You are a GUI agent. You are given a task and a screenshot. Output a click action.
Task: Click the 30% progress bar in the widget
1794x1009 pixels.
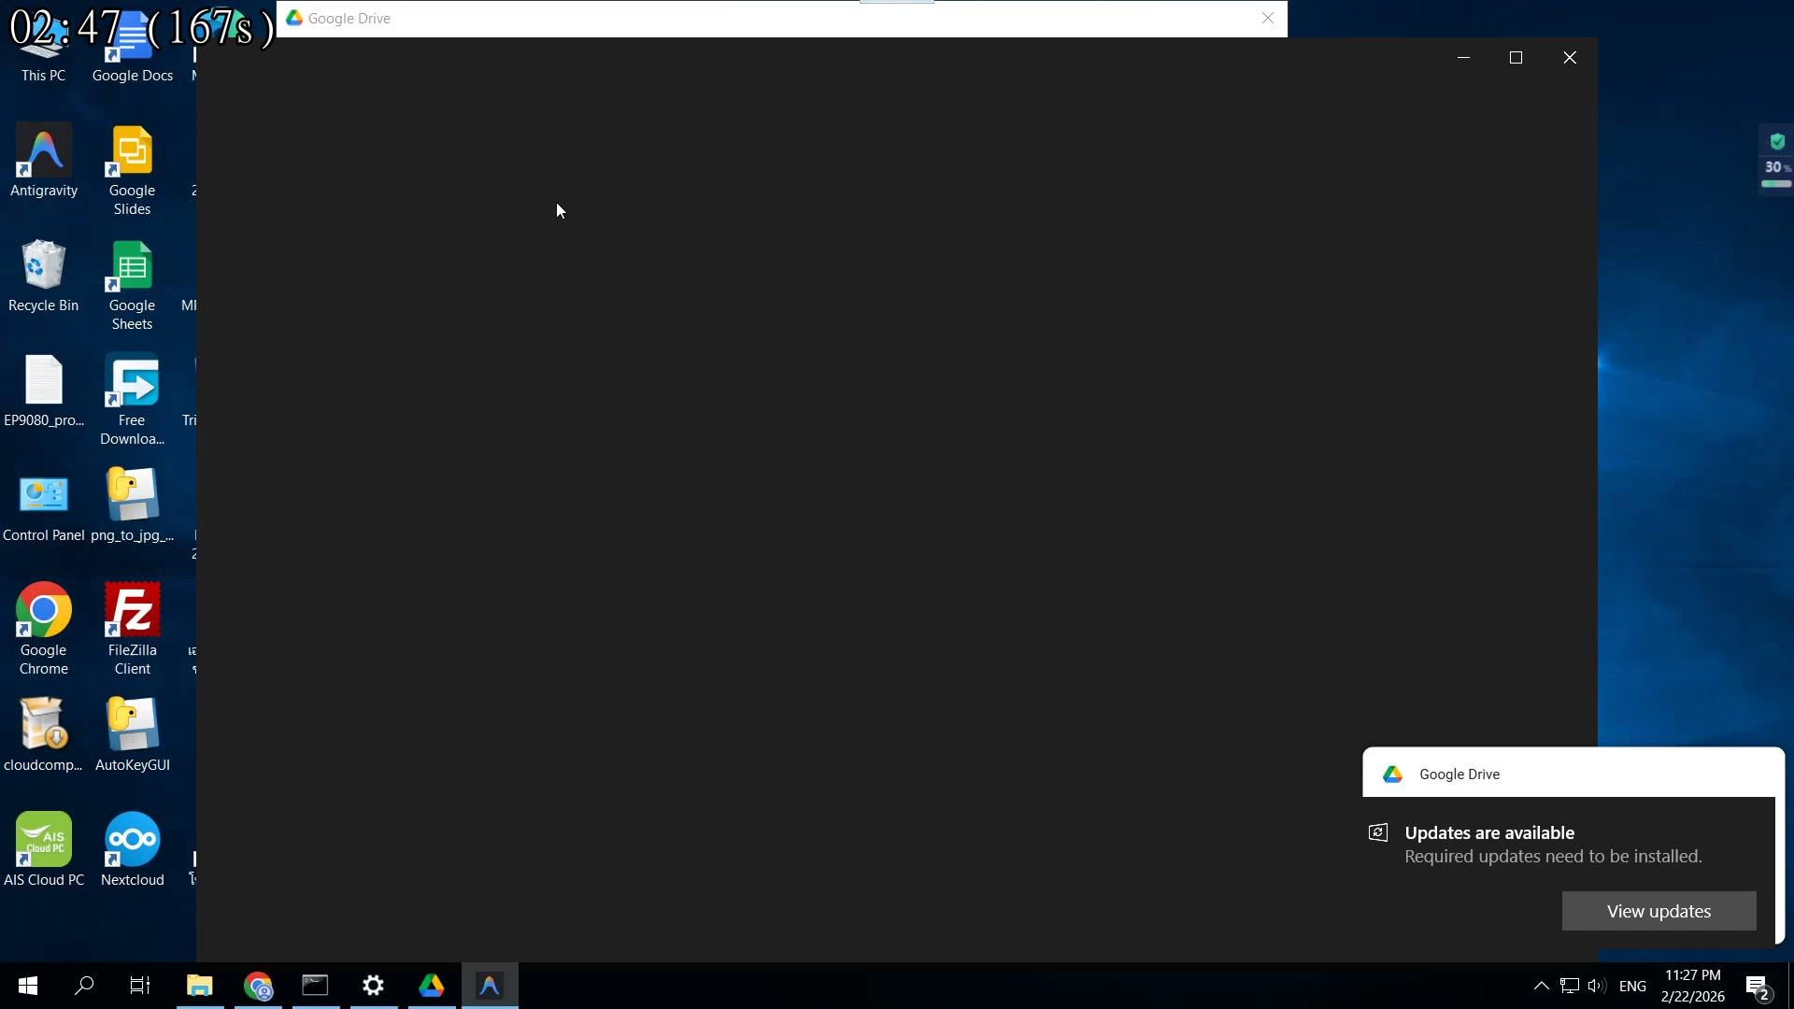pos(1775,184)
